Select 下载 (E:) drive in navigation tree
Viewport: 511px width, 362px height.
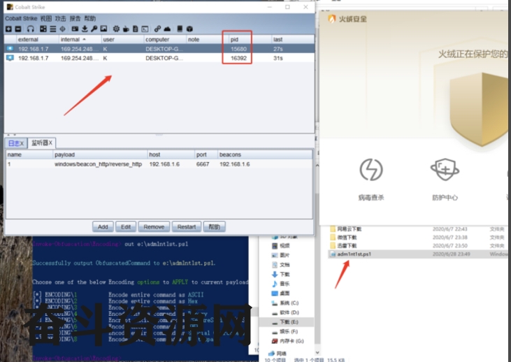point(288,323)
